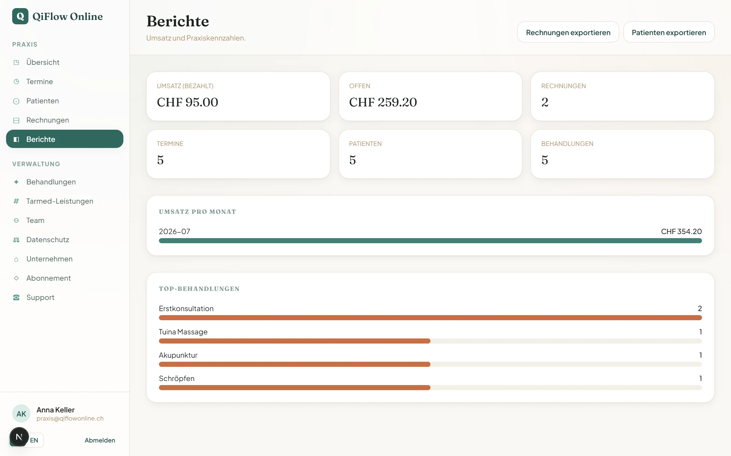This screenshot has width=731, height=456.
Task: Click the 'Akupunktur' label
Action: tap(178, 355)
